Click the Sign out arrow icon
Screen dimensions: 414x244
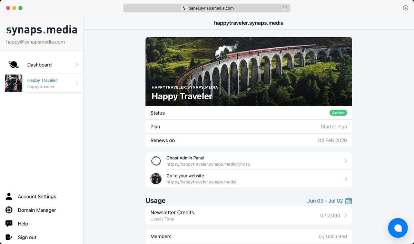click(9, 237)
